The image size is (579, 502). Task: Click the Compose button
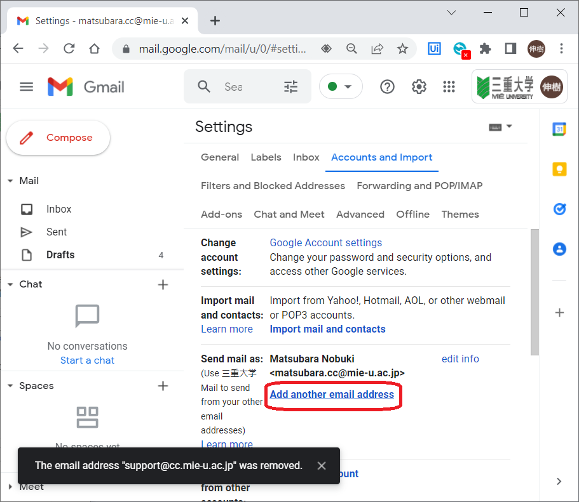58,138
